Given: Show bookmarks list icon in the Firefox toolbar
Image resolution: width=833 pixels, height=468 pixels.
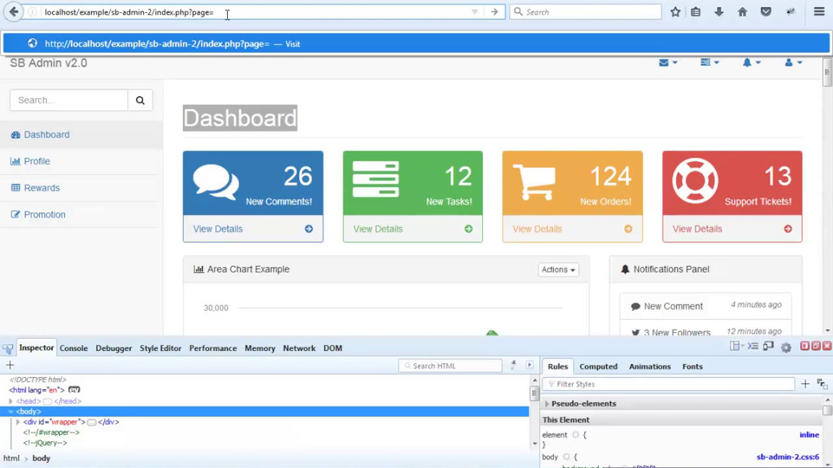Looking at the screenshot, I should [x=696, y=12].
